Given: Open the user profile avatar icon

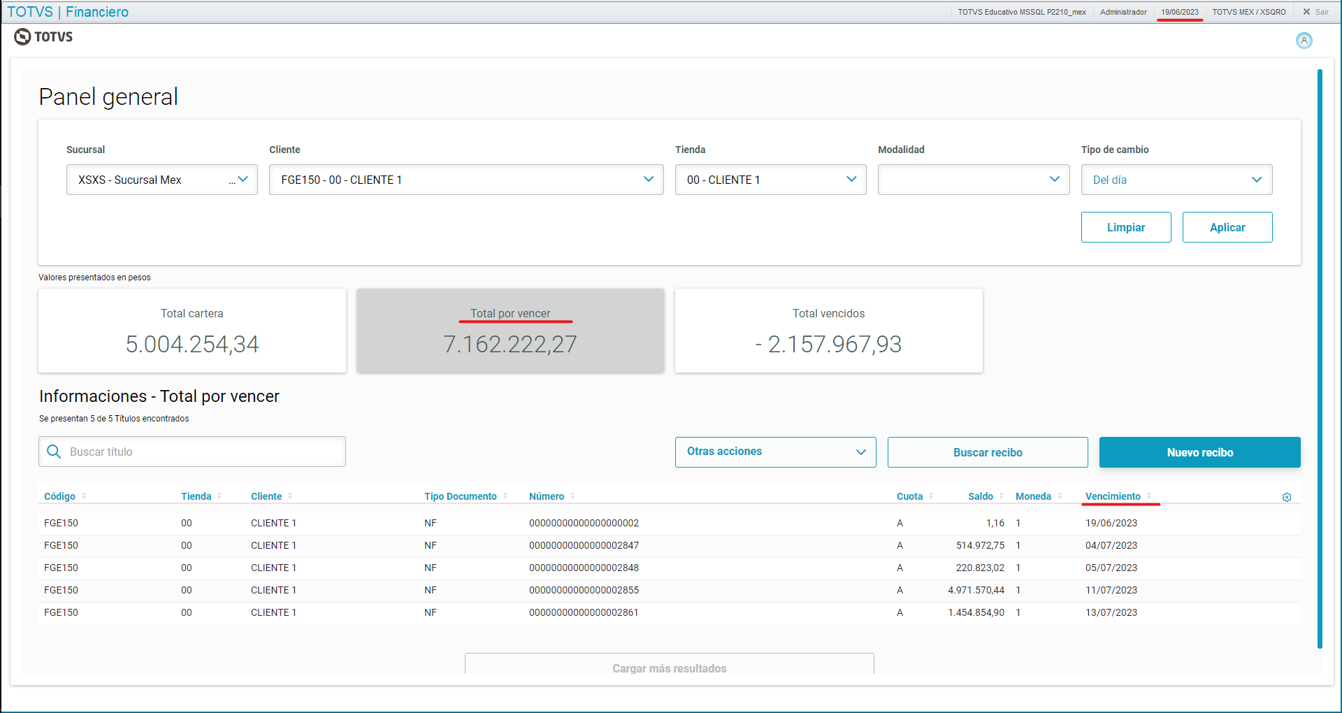Looking at the screenshot, I should 1304,41.
